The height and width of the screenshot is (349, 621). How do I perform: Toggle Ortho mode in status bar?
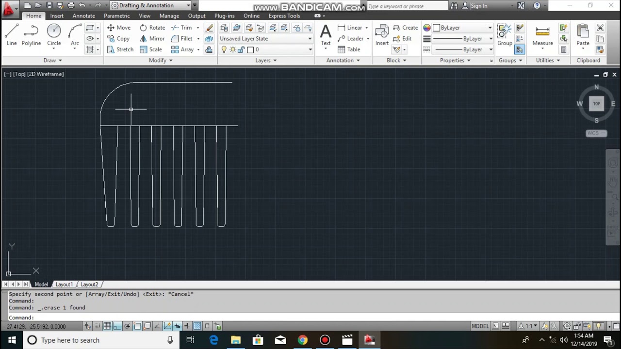click(117, 326)
